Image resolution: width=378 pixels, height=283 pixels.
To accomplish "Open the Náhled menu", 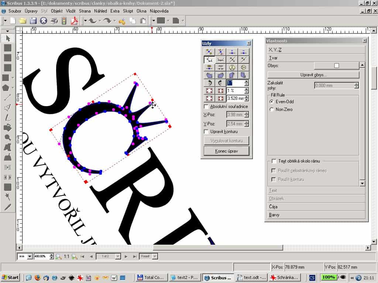I will coord(100,11).
